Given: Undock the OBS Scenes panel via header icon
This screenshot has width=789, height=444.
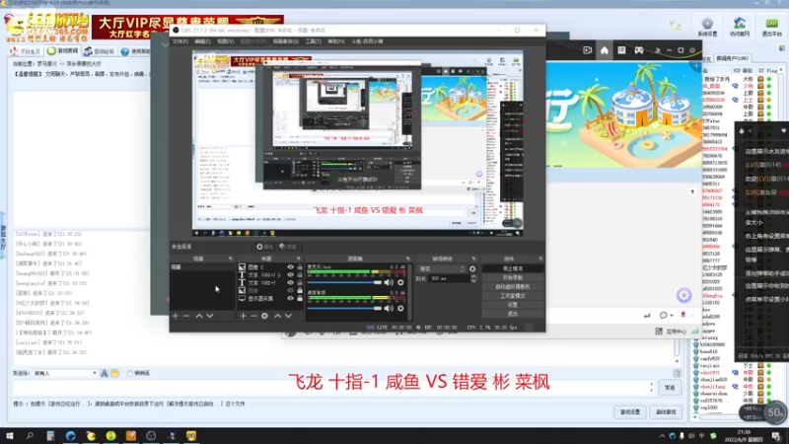Looking at the screenshot, I should pyautogui.click(x=231, y=259).
